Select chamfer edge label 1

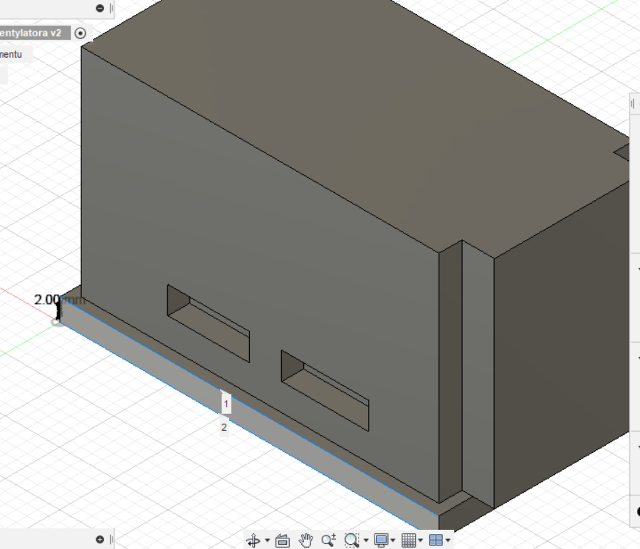coord(226,404)
